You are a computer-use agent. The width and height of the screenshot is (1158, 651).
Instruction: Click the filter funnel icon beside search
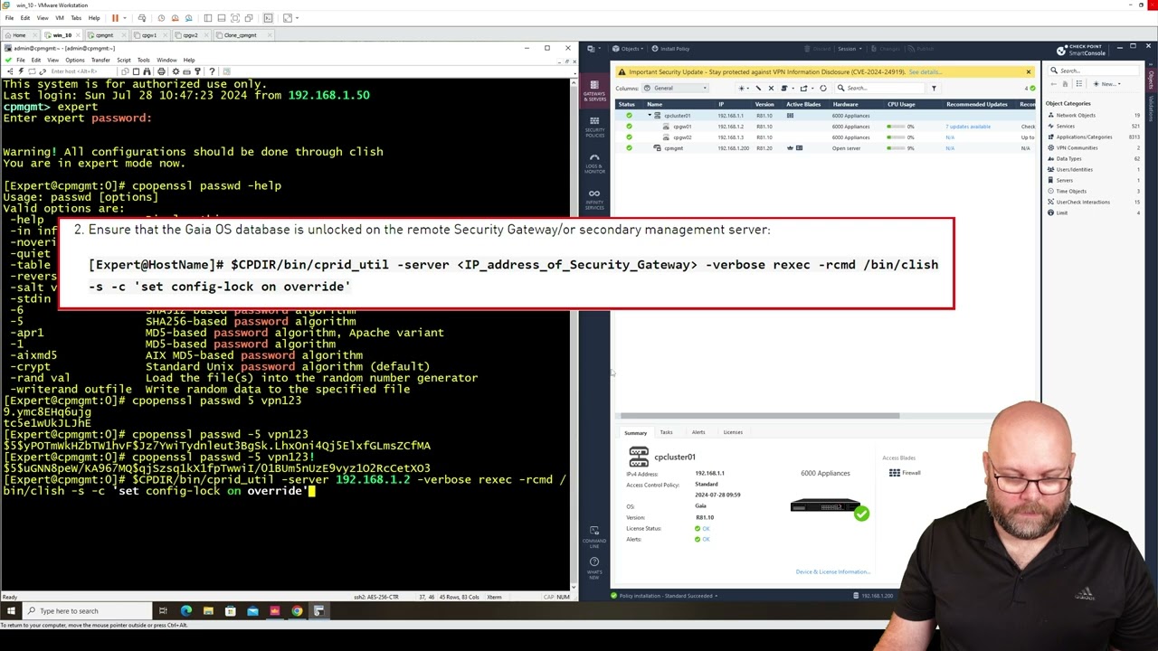pyautogui.click(x=934, y=89)
